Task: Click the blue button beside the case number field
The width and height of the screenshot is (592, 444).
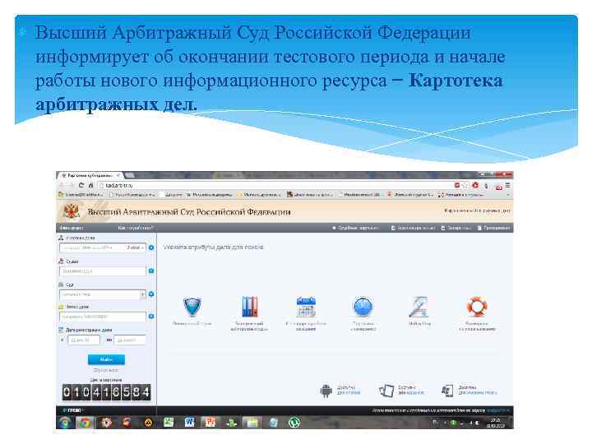Action: 151,317
